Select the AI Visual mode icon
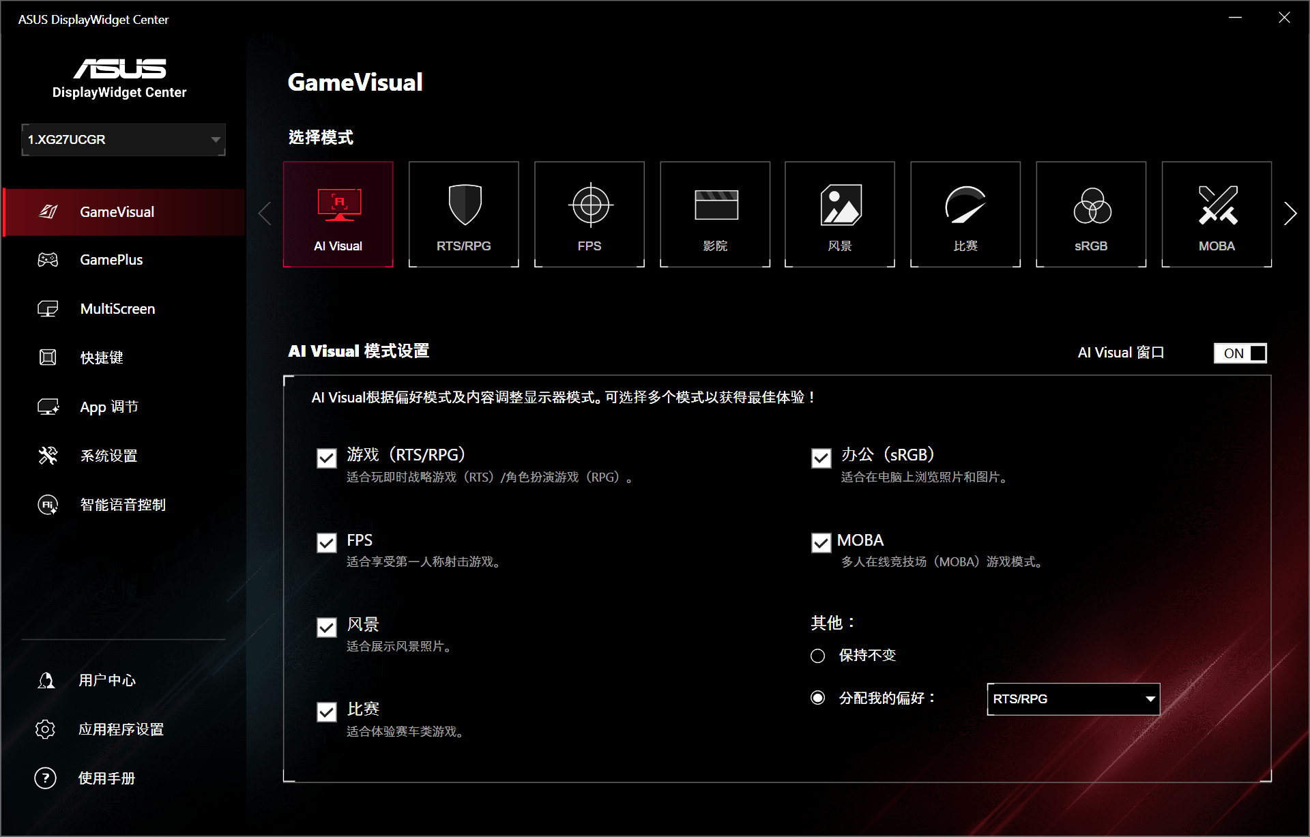 (x=338, y=214)
